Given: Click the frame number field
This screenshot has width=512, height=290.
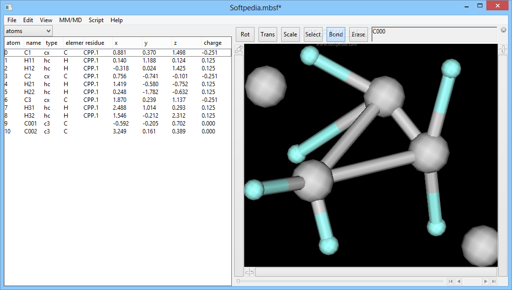Looking at the screenshot, I should coord(472,281).
